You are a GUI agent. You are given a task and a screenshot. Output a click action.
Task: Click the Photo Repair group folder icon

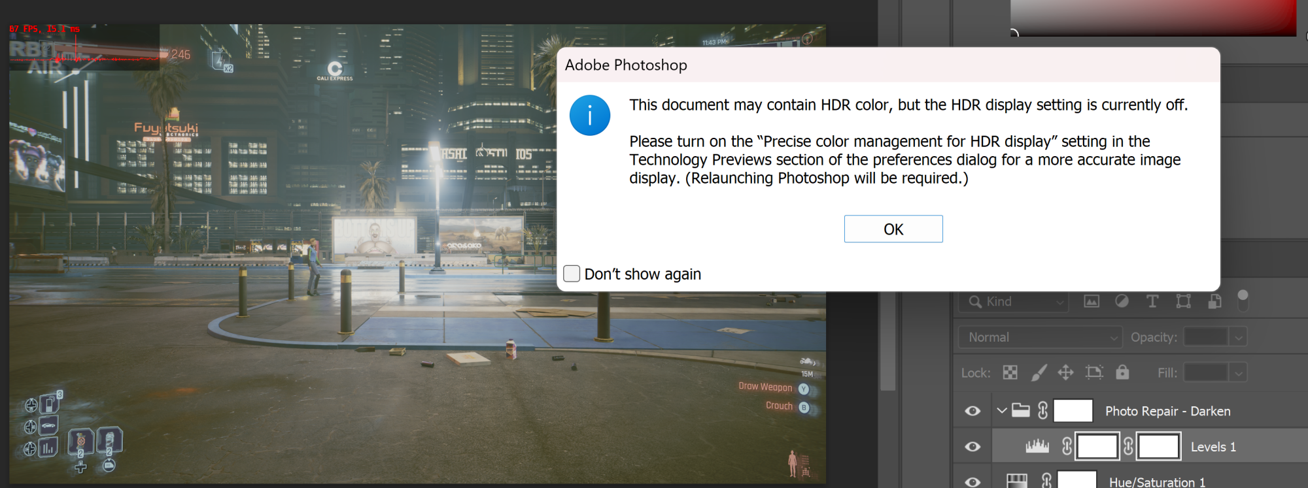coord(1021,410)
